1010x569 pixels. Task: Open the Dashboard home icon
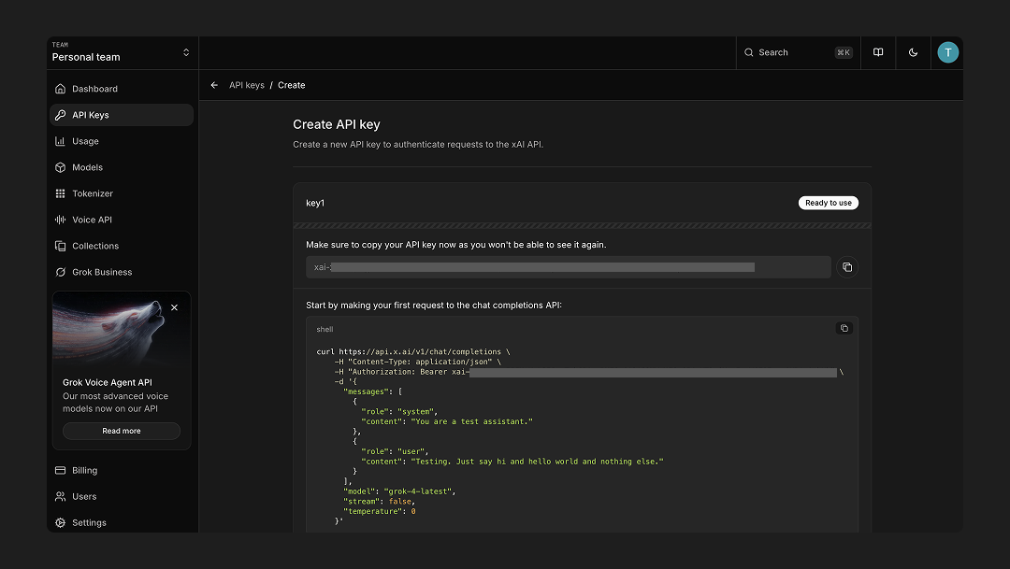tap(61, 89)
